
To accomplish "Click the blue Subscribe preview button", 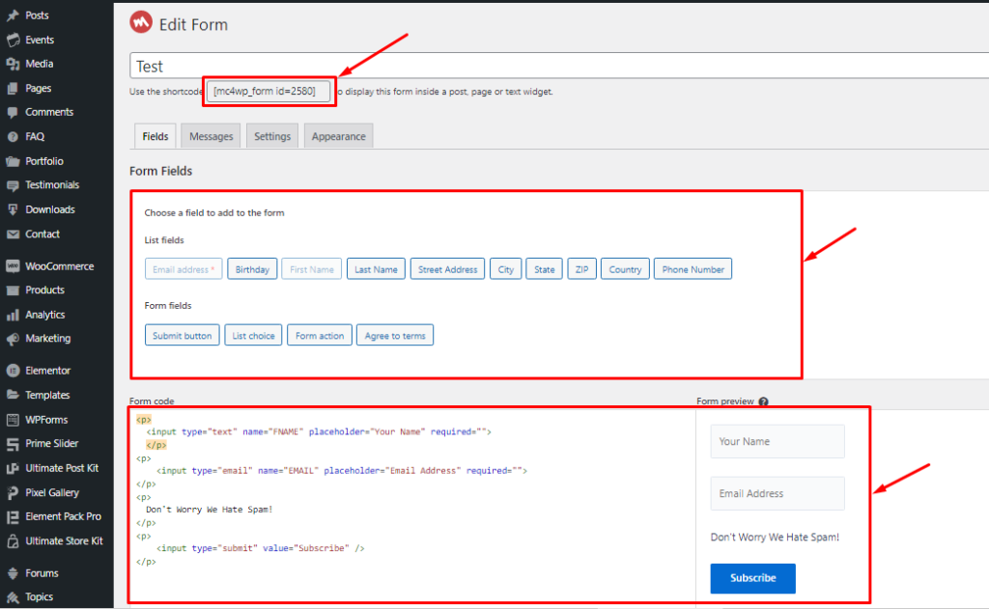I will point(752,578).
